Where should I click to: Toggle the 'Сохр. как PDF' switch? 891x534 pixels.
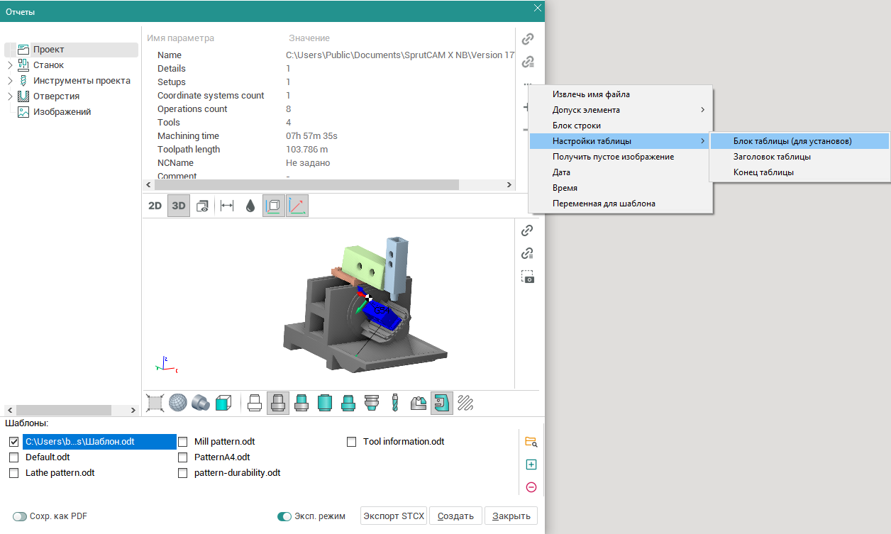tap(19, 516)
